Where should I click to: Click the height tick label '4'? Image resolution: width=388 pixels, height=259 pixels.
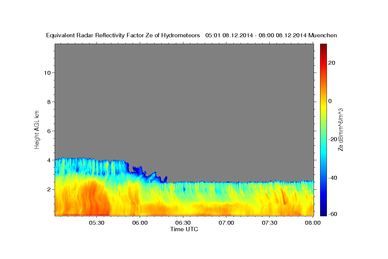tap(49, 160)
